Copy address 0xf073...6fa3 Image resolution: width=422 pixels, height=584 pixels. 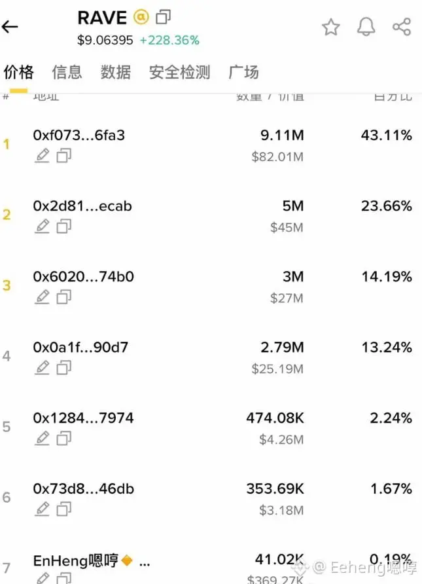click(63, 155)
